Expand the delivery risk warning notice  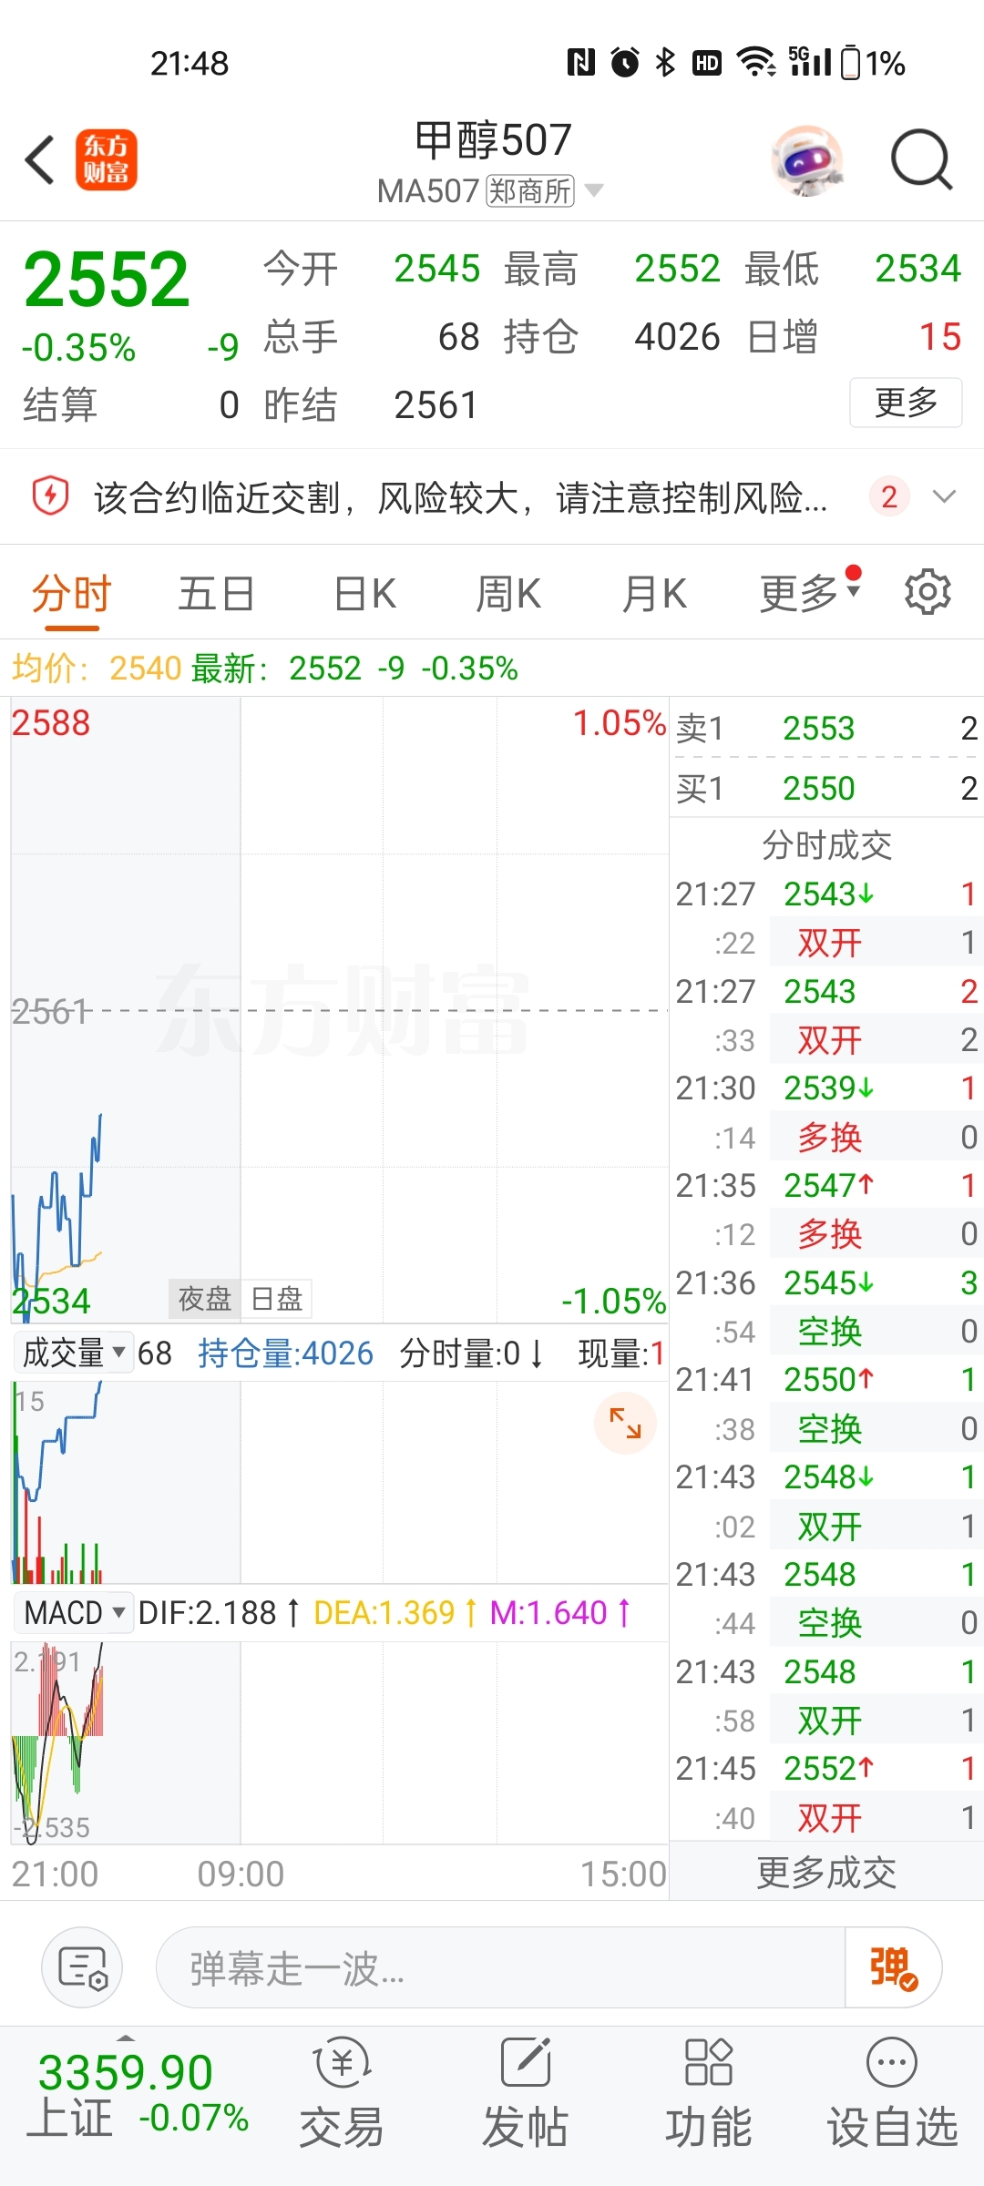[x=945, y=496]
